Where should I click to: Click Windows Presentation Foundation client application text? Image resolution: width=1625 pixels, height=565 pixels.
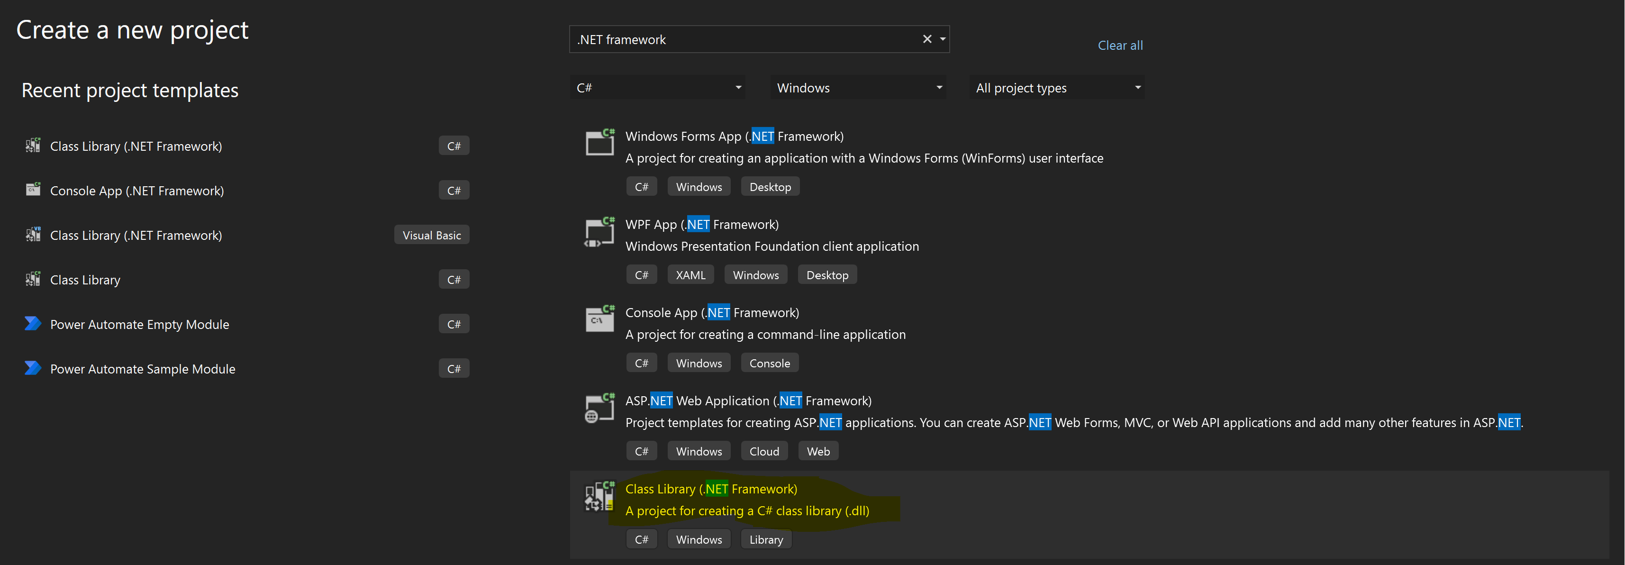click(772, 246)
